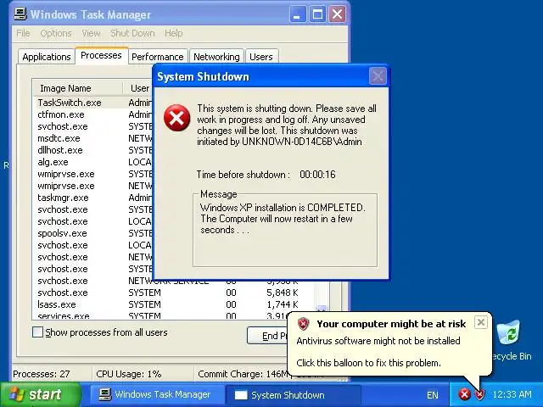Click the EN language bar indicator
Image resolution: width=543 pixels, height=407 pixels.
433,395
